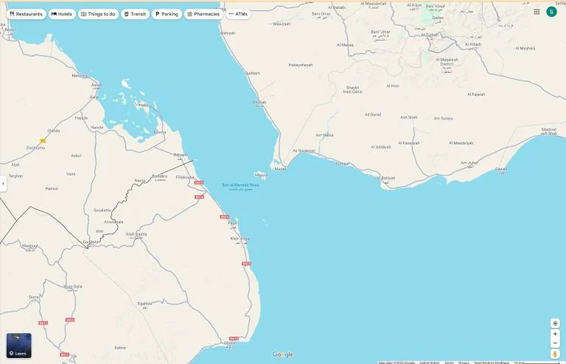This screenshot has height=364, width=566.
Task: Click the Mawzaa town label
Action: [x=282, y=24]
